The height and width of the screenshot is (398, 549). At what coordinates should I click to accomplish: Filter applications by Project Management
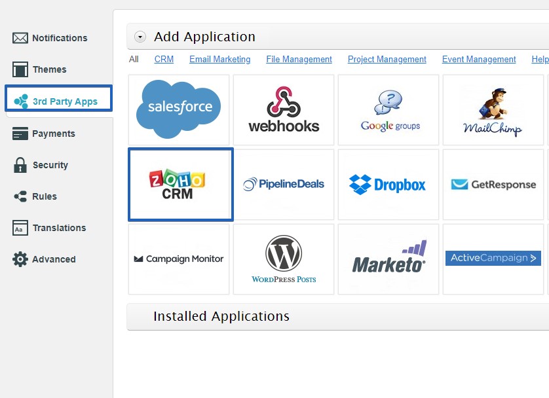pos(387,59)
